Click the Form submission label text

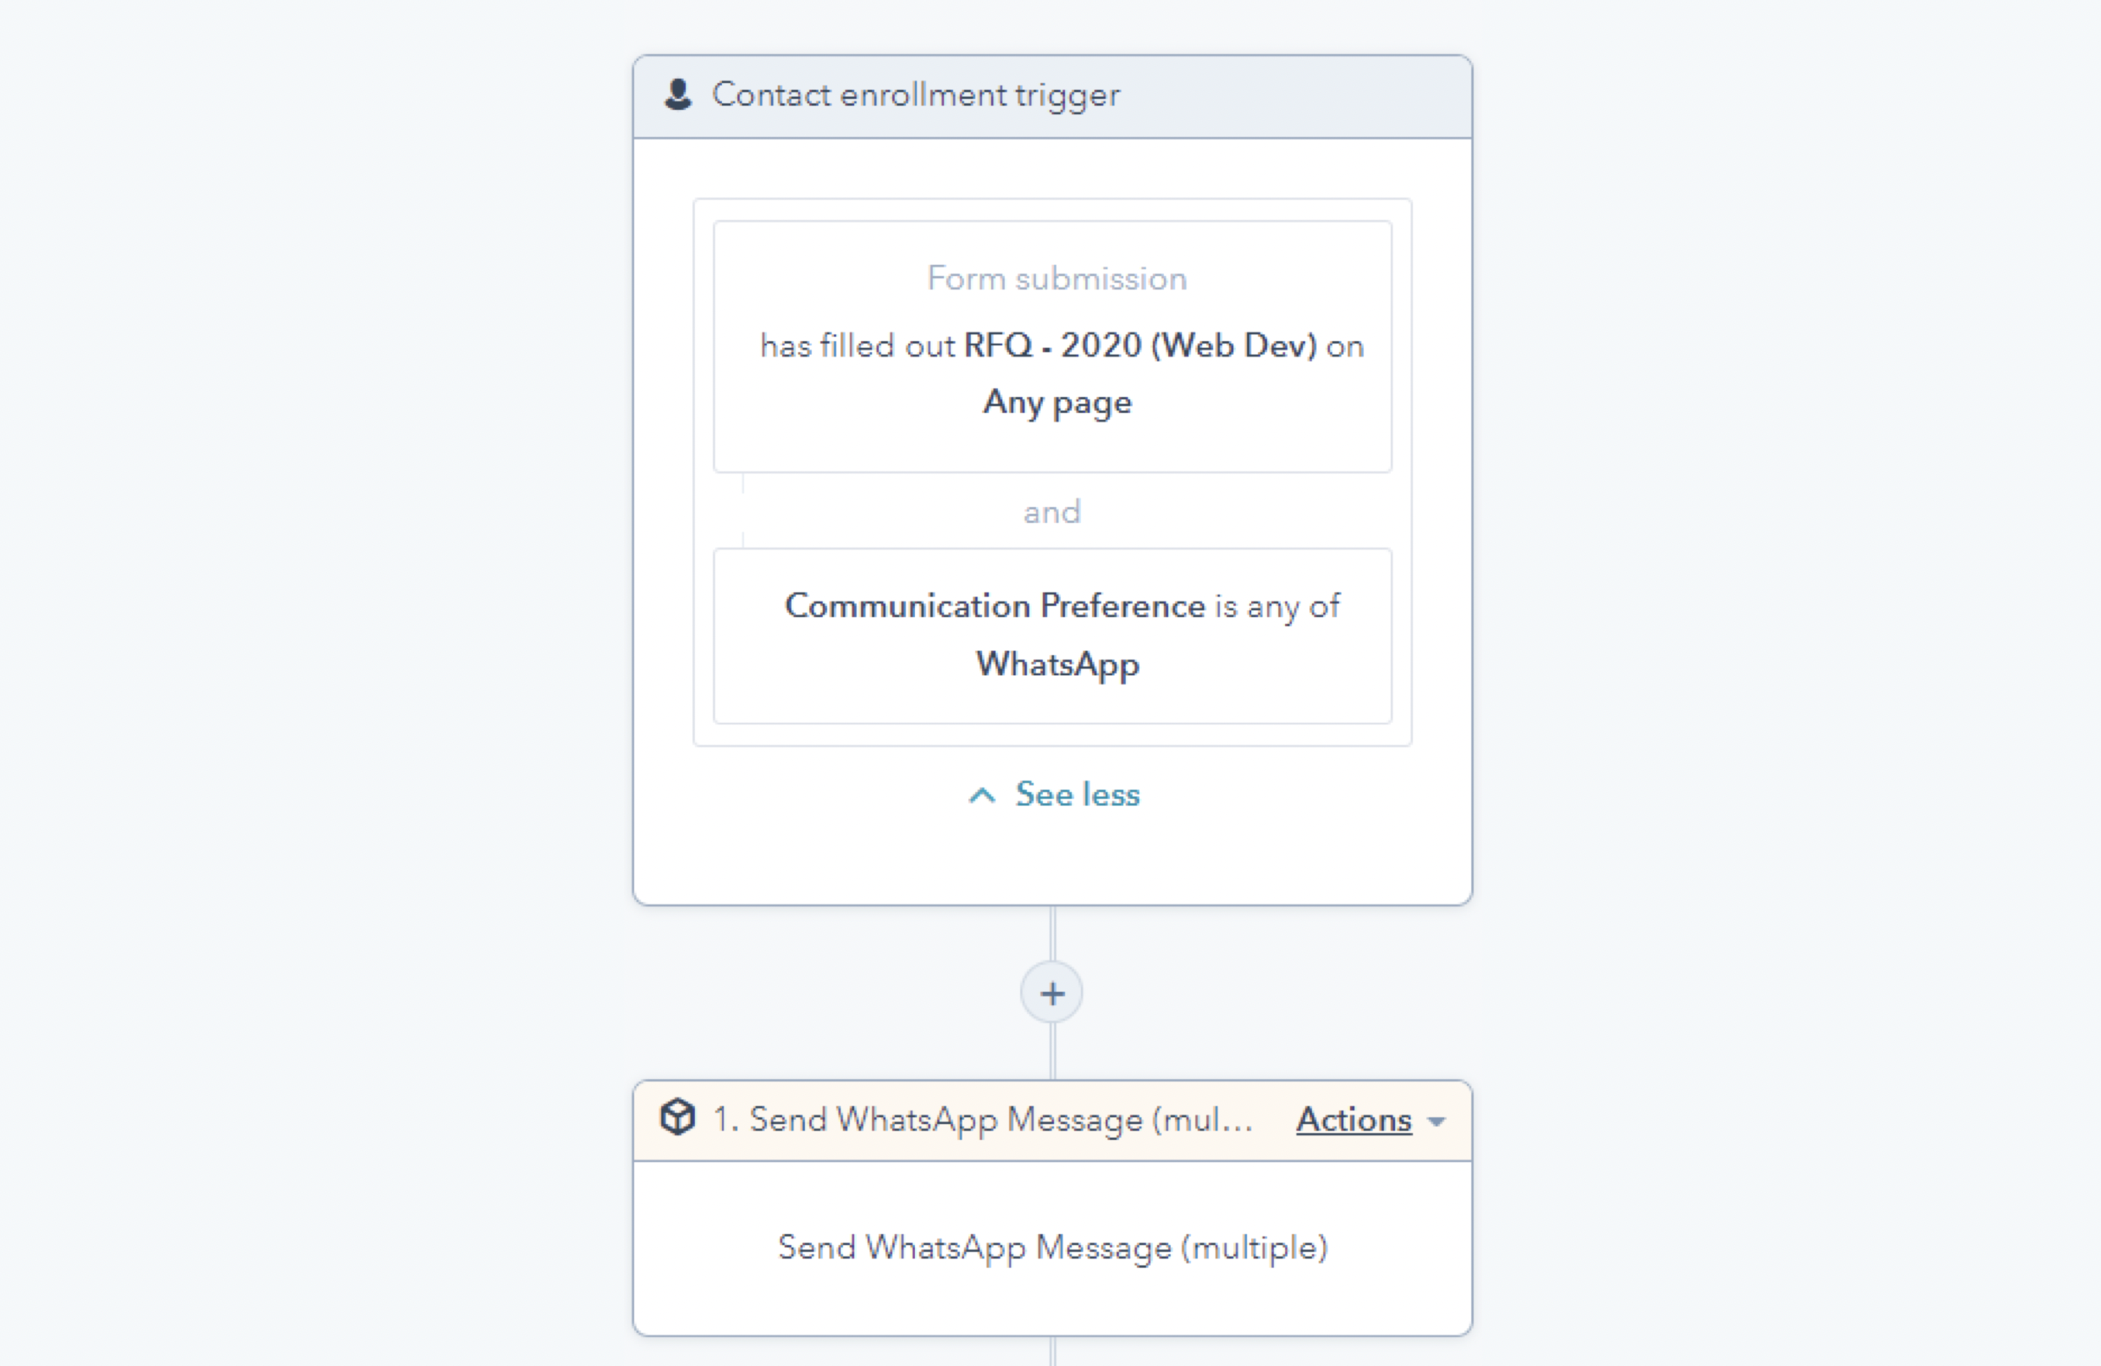coord(1056,278)
